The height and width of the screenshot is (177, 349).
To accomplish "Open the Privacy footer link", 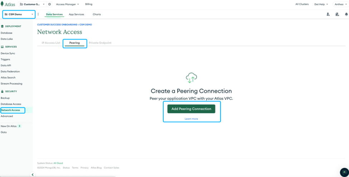I will [x=84, y=168].
